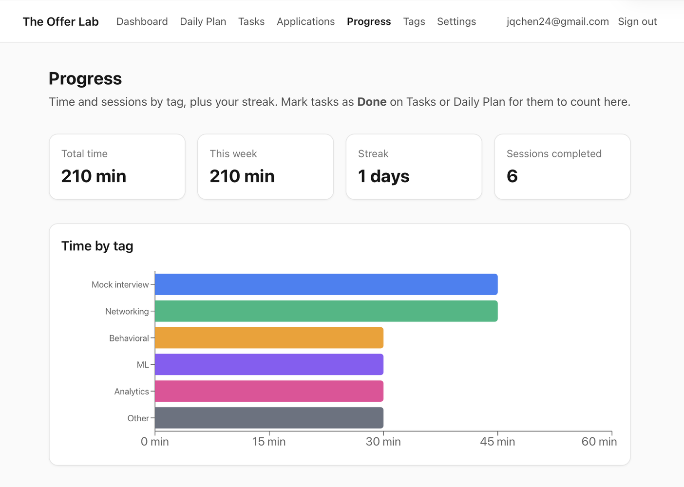Click the 15 min axis tick
Image resolution: width=684 pixels, height=487 pixels.
(x=269, y=442)
